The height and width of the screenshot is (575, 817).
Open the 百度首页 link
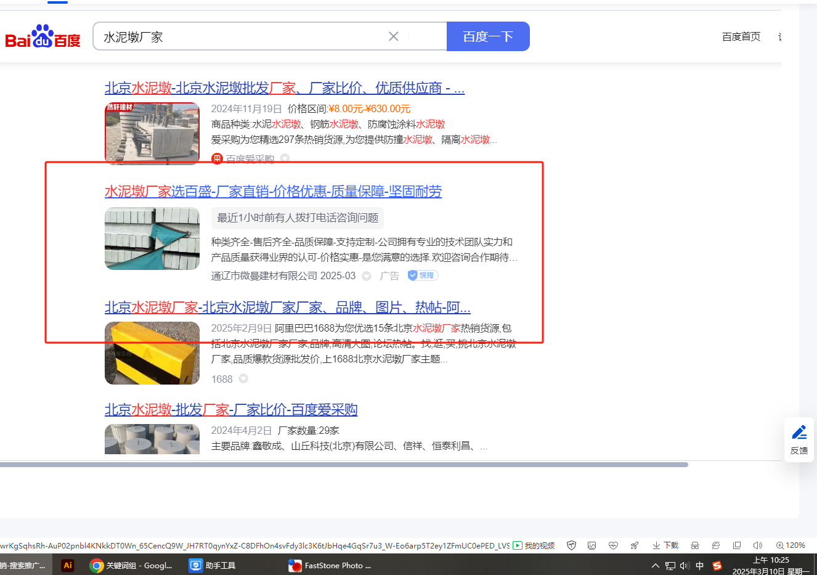click(x=741, y=37)
